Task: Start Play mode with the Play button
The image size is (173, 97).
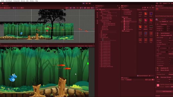Action: tap(84, 4)
